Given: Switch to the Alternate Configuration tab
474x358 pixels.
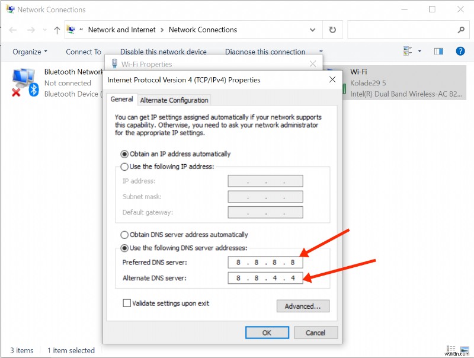Looking at the screenshot, I should point(174,100).
